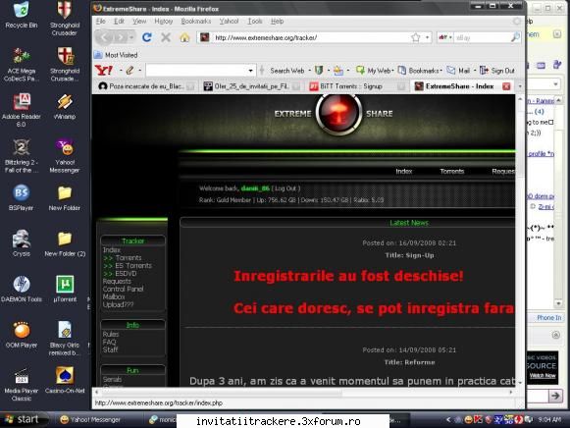570x428 pixels.
Task: Close the ExtremeShare - Index tab
Action: coord(506,86)
